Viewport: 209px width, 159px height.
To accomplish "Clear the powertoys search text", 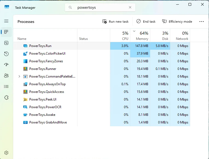I will point(130,7).
